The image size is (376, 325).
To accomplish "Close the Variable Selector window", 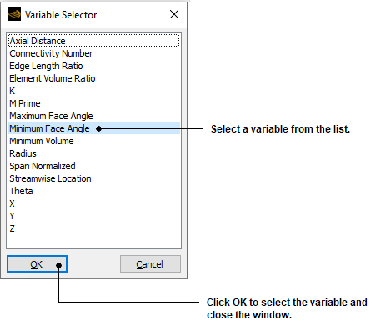I will tap(174, 14).
